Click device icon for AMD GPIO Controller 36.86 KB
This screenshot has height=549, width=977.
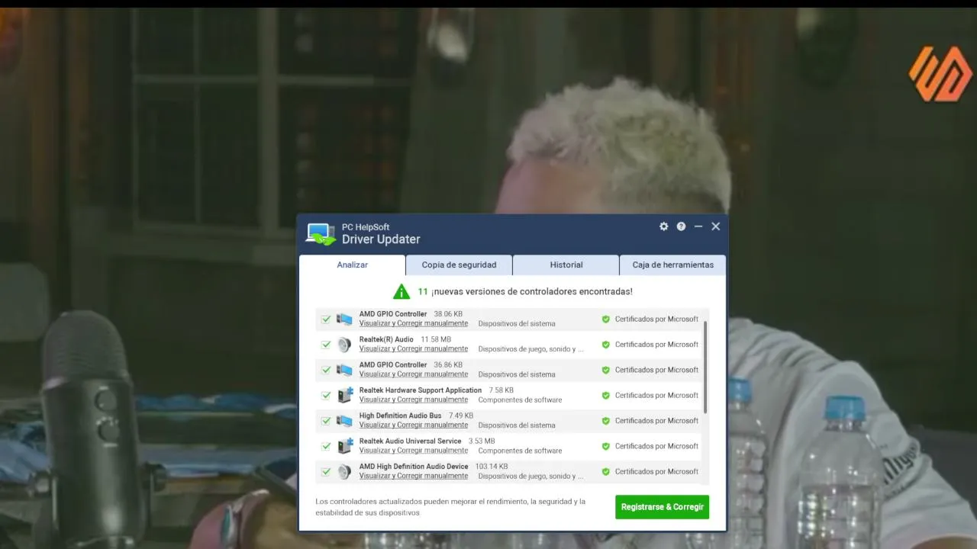coord(345,370)
